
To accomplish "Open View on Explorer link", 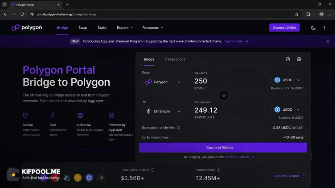I will 289,176.
